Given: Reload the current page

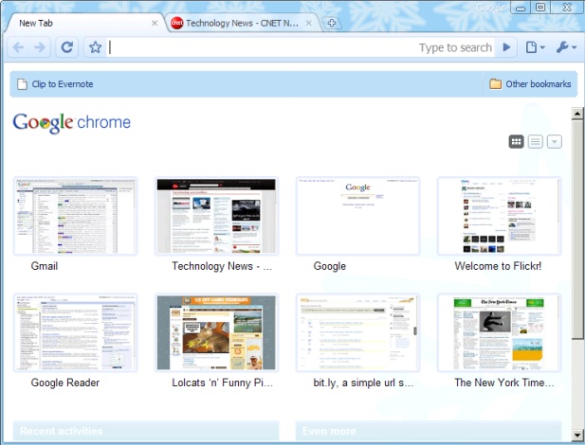Looking at the screenshot, I should [x=67, y=47].
